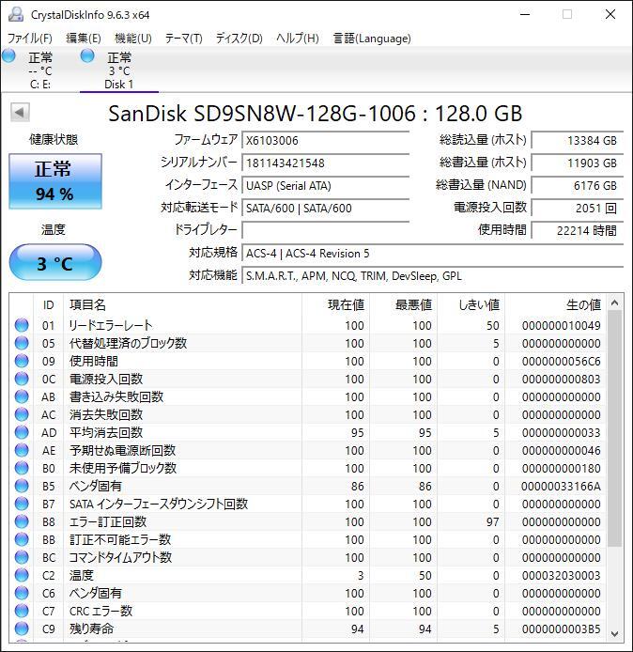Open the 編集(E) menu

[84, 39]
